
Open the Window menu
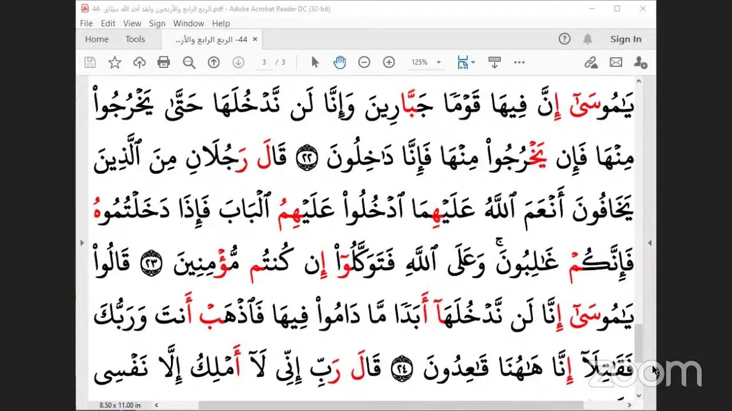pyautogui.click(x=189, y=23)
